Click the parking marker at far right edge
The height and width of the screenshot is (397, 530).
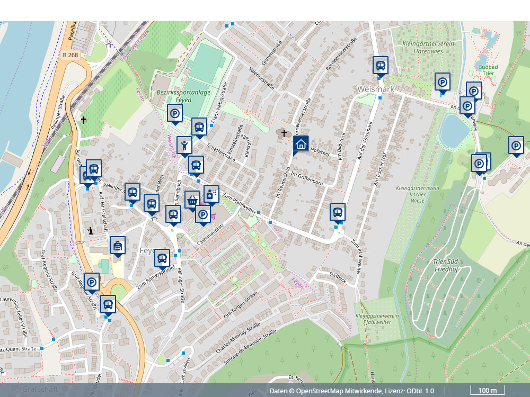pos(516,145)
